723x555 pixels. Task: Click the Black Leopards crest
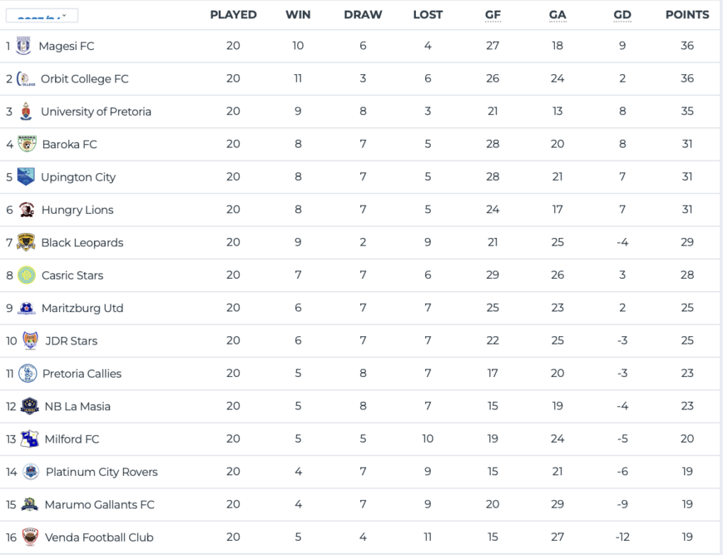tap(26, 242)
